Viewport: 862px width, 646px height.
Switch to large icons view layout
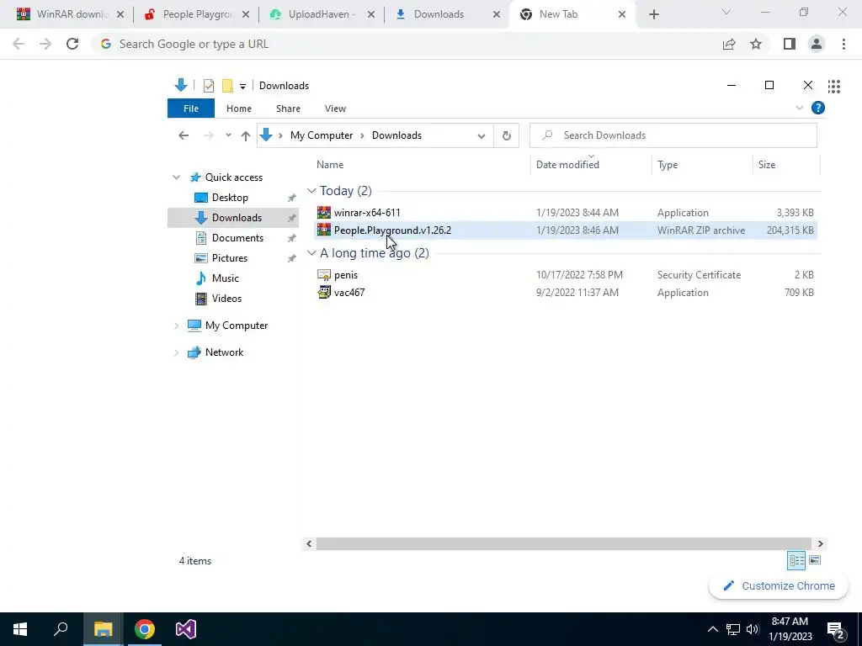[815, 560]
